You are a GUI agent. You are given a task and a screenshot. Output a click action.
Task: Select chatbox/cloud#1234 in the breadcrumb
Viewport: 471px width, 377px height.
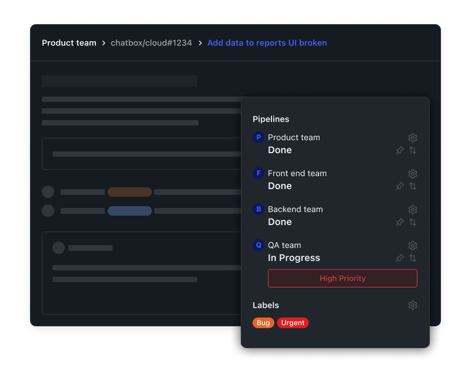click(152, 42)
